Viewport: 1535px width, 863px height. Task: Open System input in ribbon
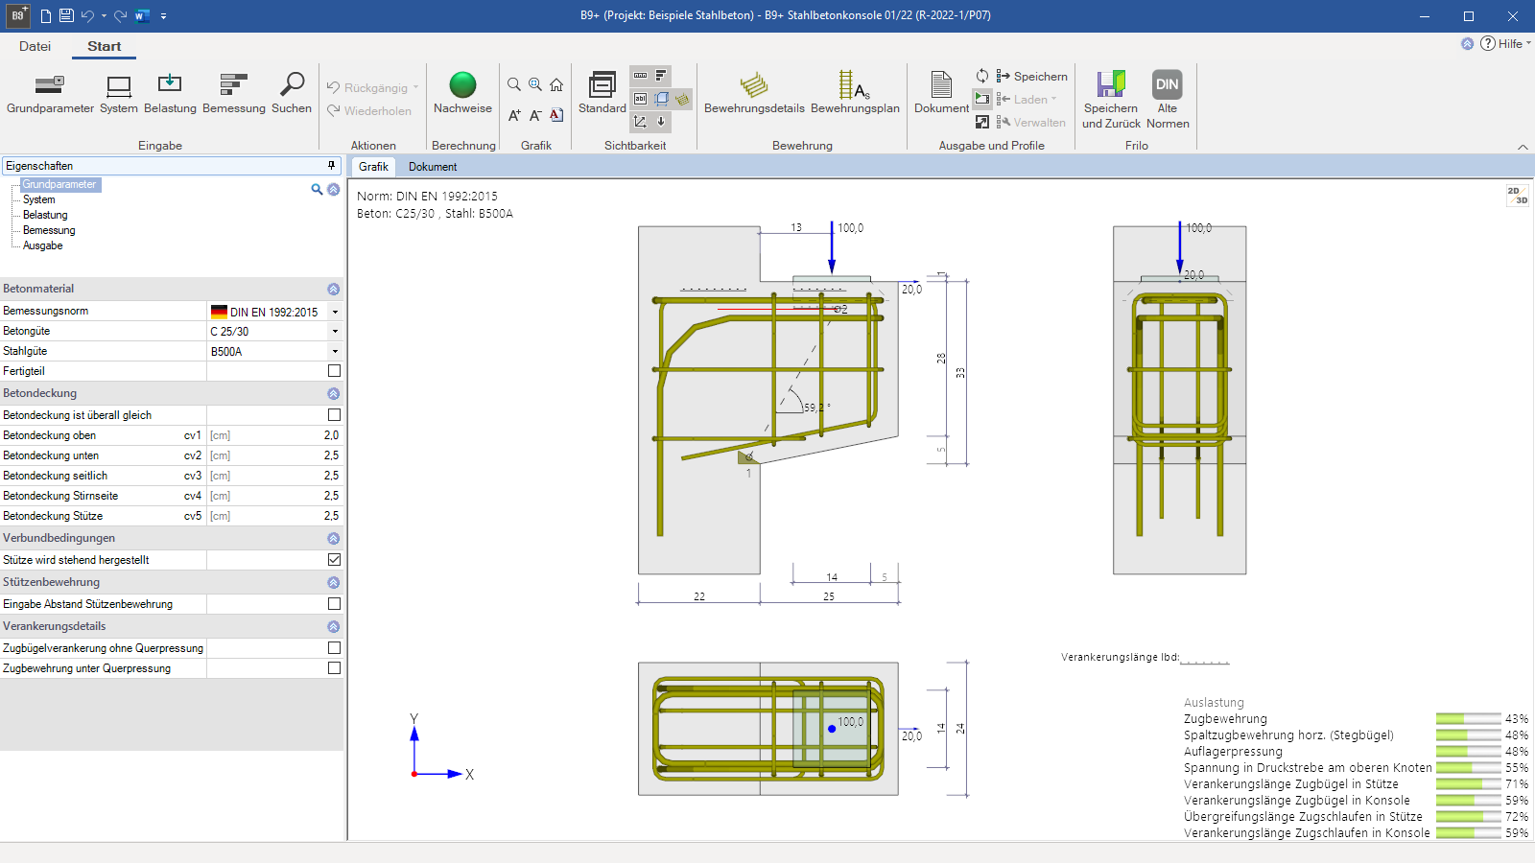[x=119, y=94]
